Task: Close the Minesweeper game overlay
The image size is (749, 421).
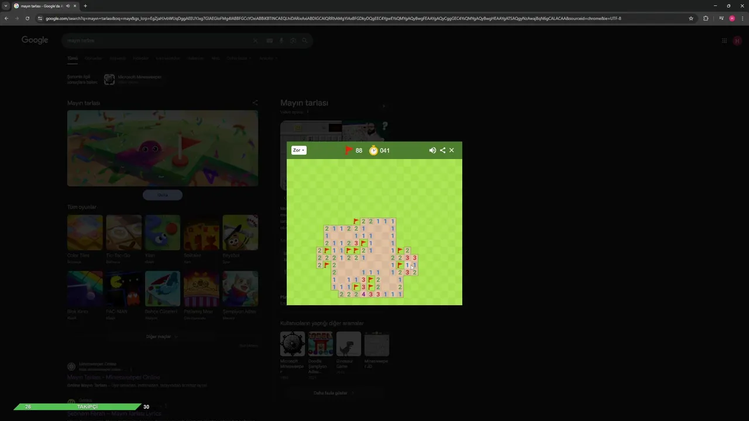Action: [452, 150]
